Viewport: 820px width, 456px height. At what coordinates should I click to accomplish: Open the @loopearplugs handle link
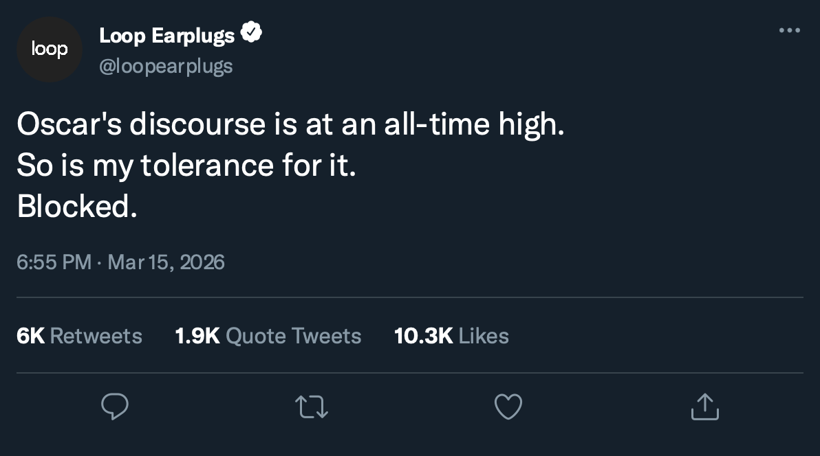pyautogui.click(x=166, y=66)
